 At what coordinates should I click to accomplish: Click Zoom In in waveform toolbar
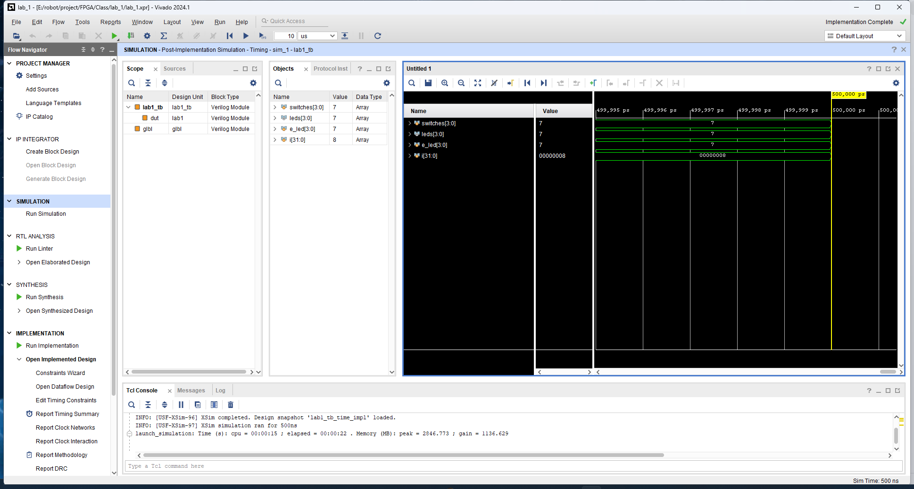click(x=445, y=83)
